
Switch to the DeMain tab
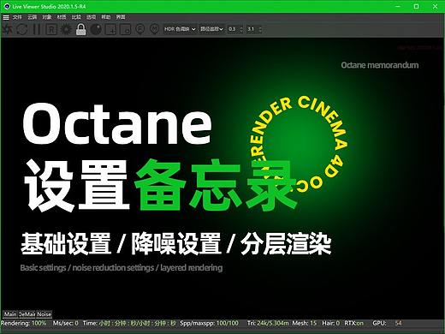pyautogui.click(x=27, y=314)
